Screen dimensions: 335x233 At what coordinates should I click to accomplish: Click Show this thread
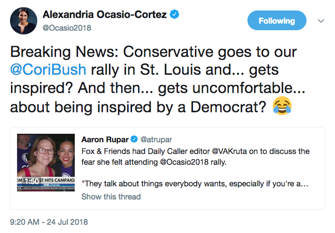[x=111, y=196]
